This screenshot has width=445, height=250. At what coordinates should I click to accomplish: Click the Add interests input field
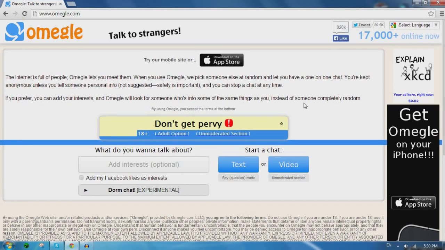pos(144,164)
